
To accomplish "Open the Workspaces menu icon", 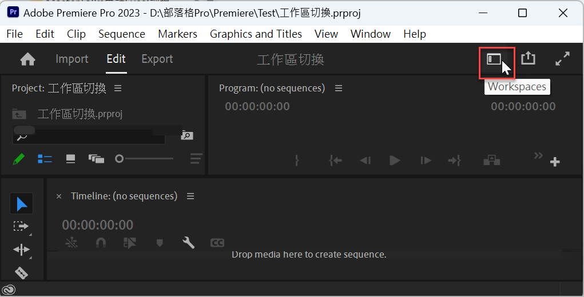I will [494, 59].
